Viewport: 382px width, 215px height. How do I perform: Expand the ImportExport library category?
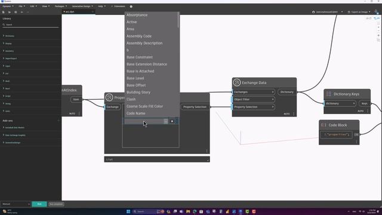11,59
